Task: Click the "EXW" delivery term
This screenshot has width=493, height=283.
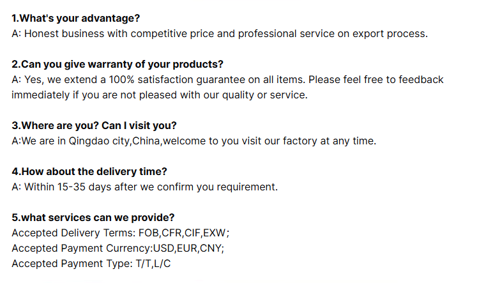Action: coord(216,233)
